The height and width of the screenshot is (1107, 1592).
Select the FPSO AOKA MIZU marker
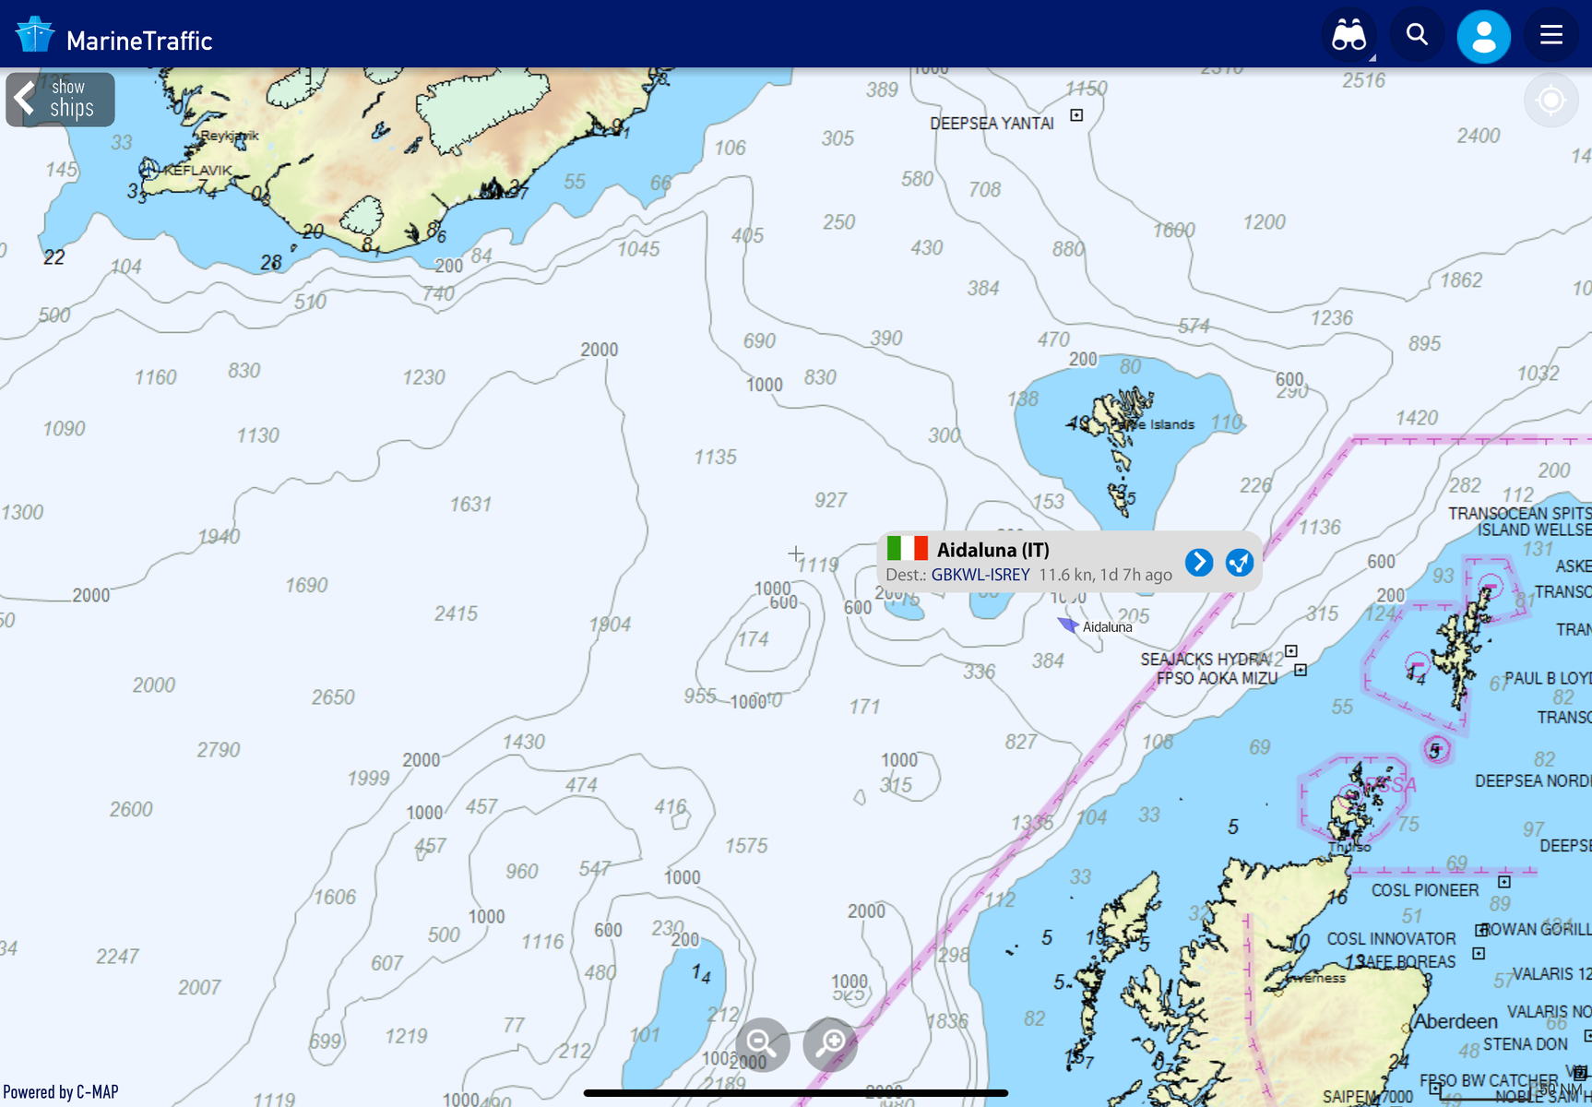point(1301,670)
